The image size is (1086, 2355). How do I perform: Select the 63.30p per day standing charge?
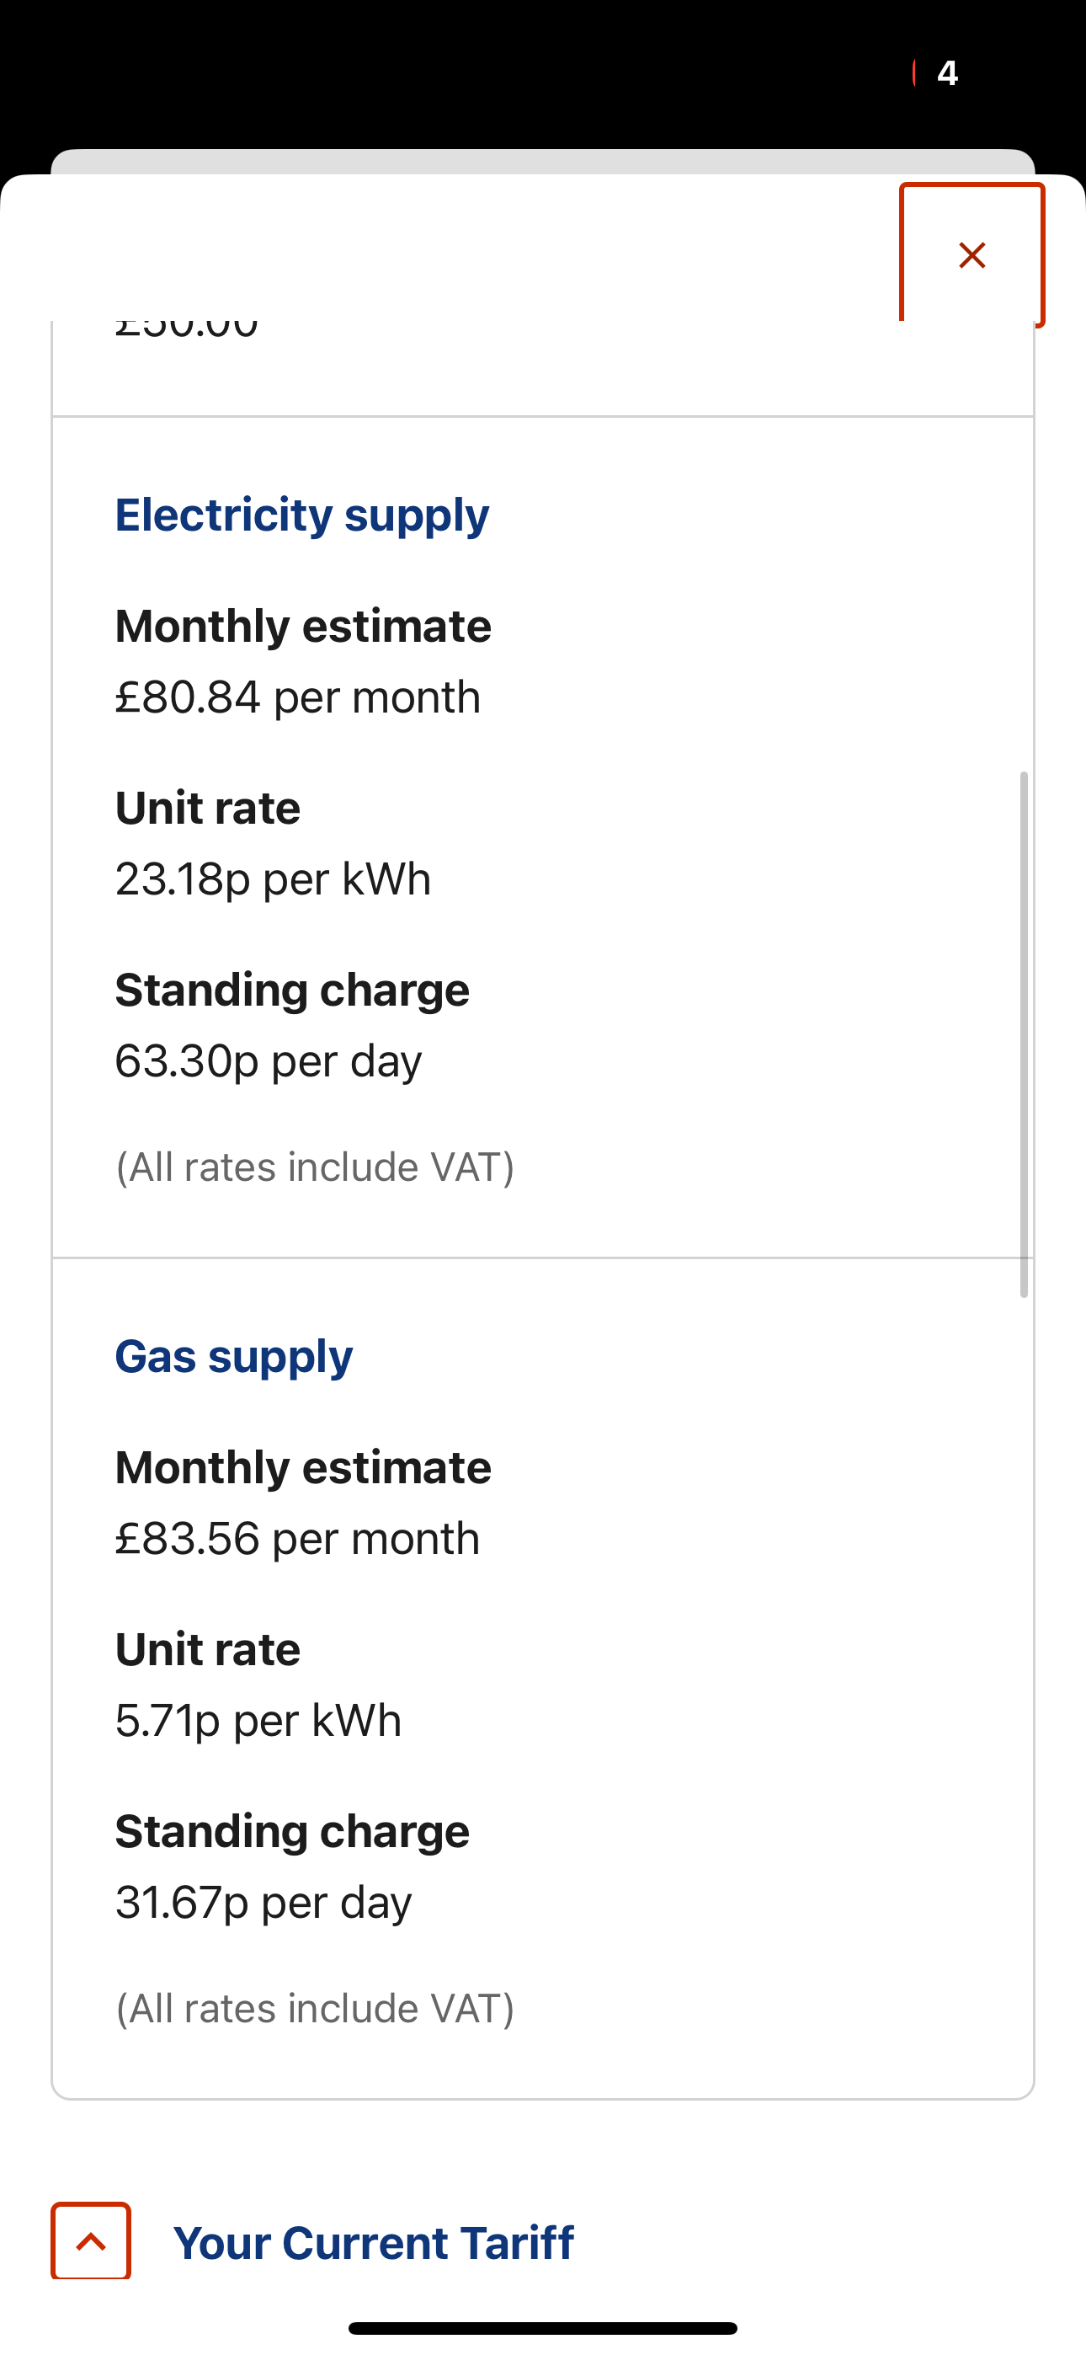pos(268,1061)
